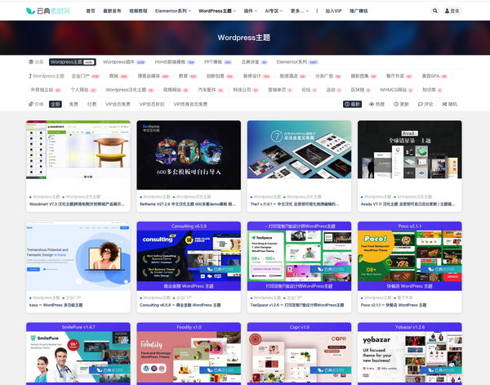
Task: Sort by 评论 speech bubble icon
Action: click(425, 104)
